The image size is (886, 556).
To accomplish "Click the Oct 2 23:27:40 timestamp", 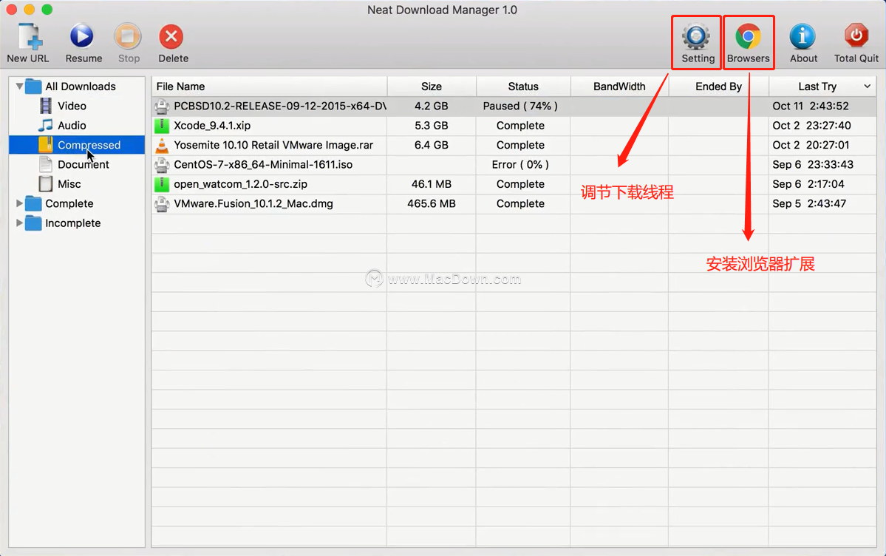I will point(811,126).
